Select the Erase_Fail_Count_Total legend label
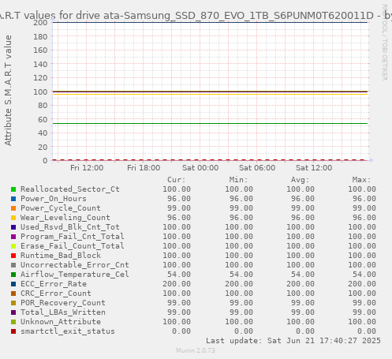Screen dimensions: 392x359 click(x=73, y=246)
